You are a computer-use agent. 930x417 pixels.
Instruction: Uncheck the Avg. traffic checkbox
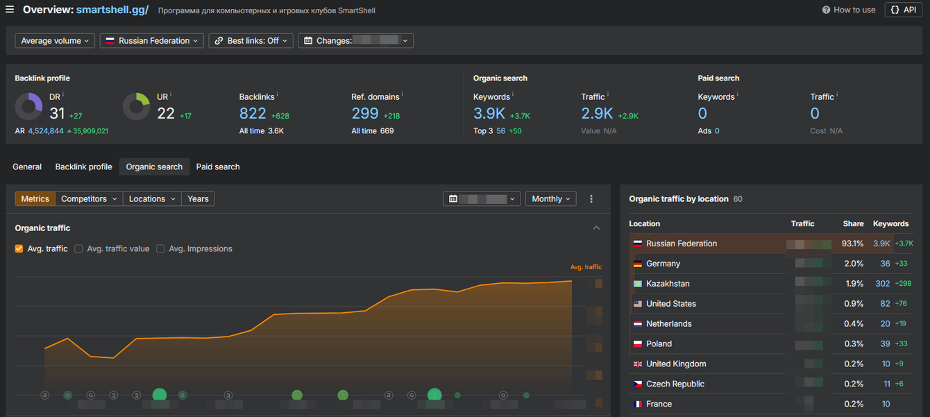(x=19, y=248)
